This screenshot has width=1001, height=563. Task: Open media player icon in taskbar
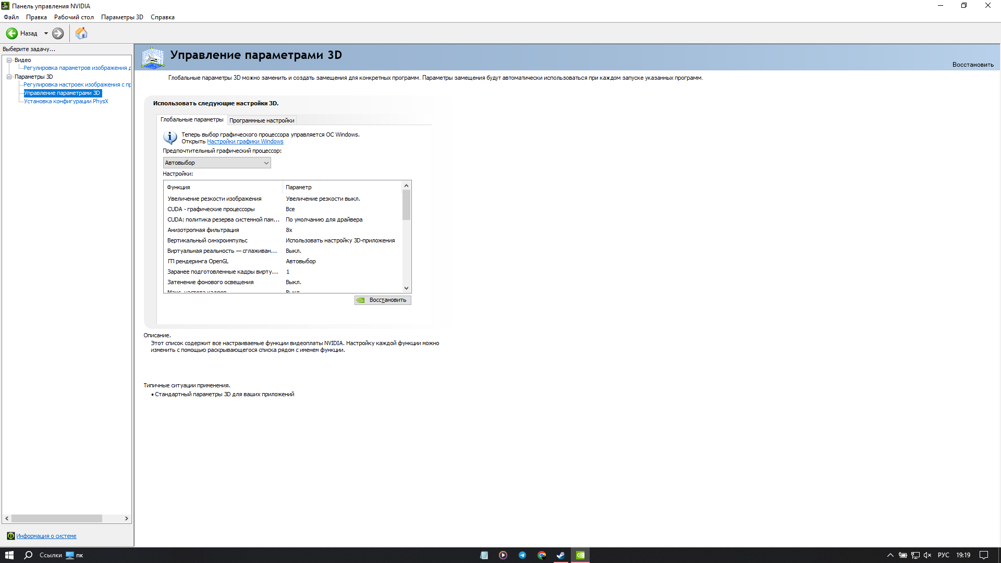tap(503, 555)
